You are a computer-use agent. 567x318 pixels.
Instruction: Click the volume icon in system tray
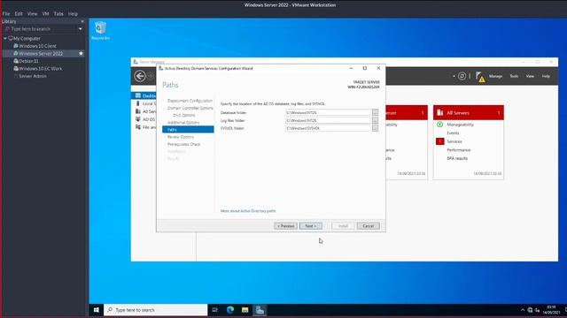pyautogui.click(x=538, y=310)
